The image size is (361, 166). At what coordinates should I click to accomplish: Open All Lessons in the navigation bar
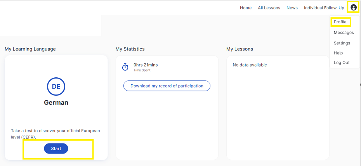point(269,8)
